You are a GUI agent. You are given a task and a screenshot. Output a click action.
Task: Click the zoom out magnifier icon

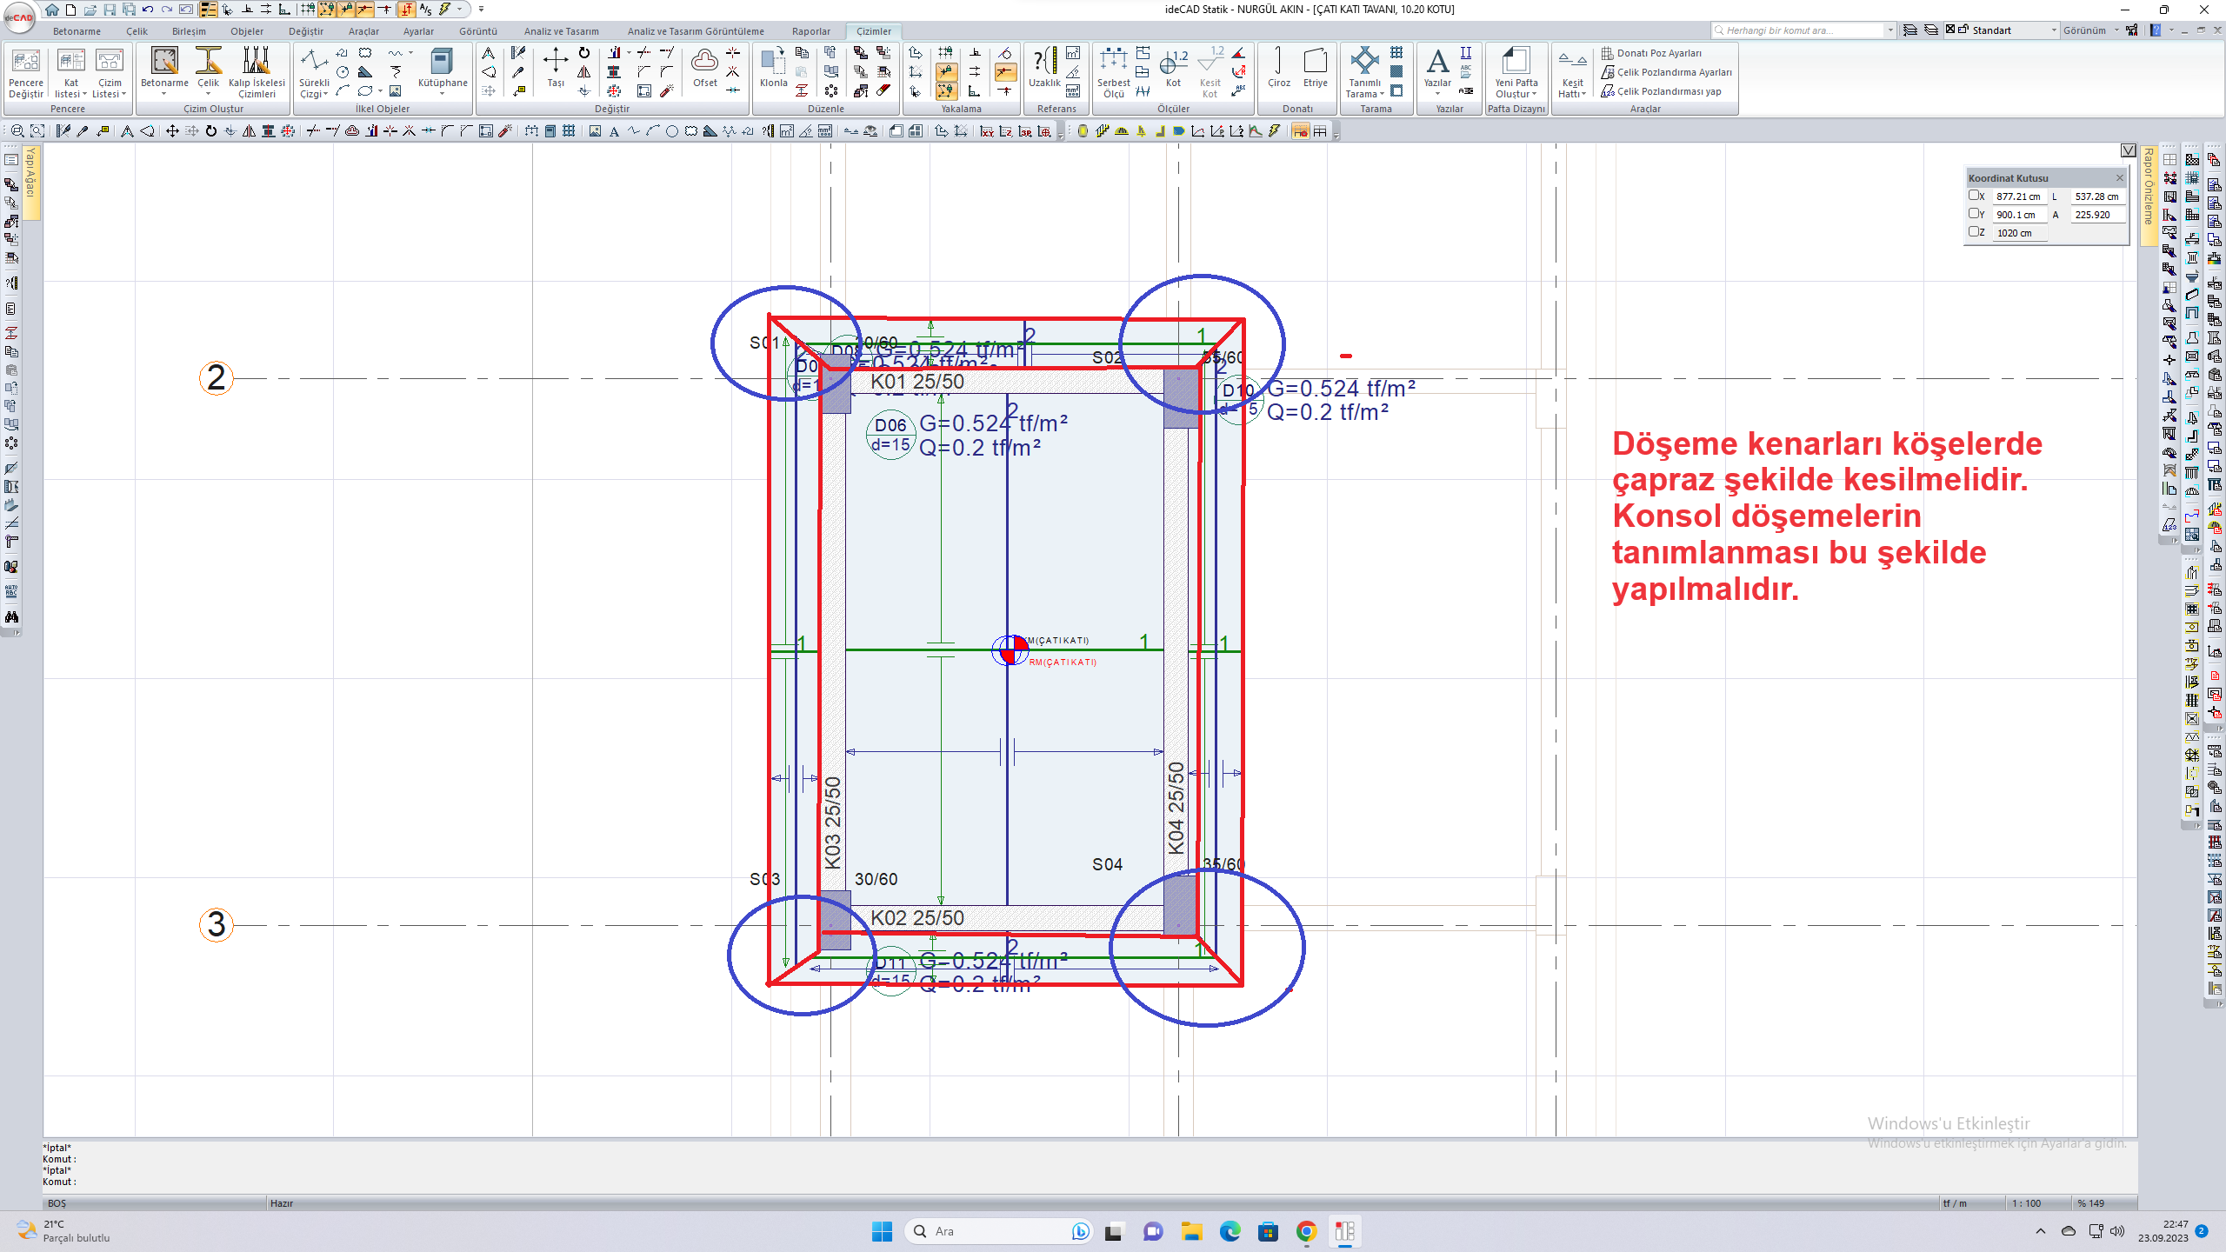(17, 131)
